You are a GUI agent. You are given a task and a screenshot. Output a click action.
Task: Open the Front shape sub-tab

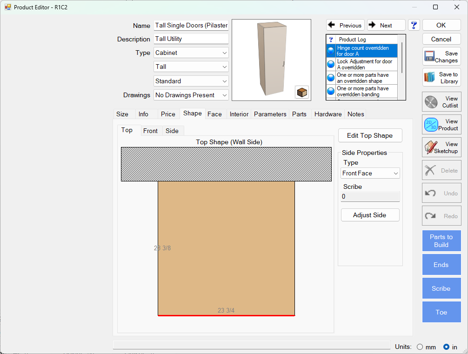pos(150,131)
